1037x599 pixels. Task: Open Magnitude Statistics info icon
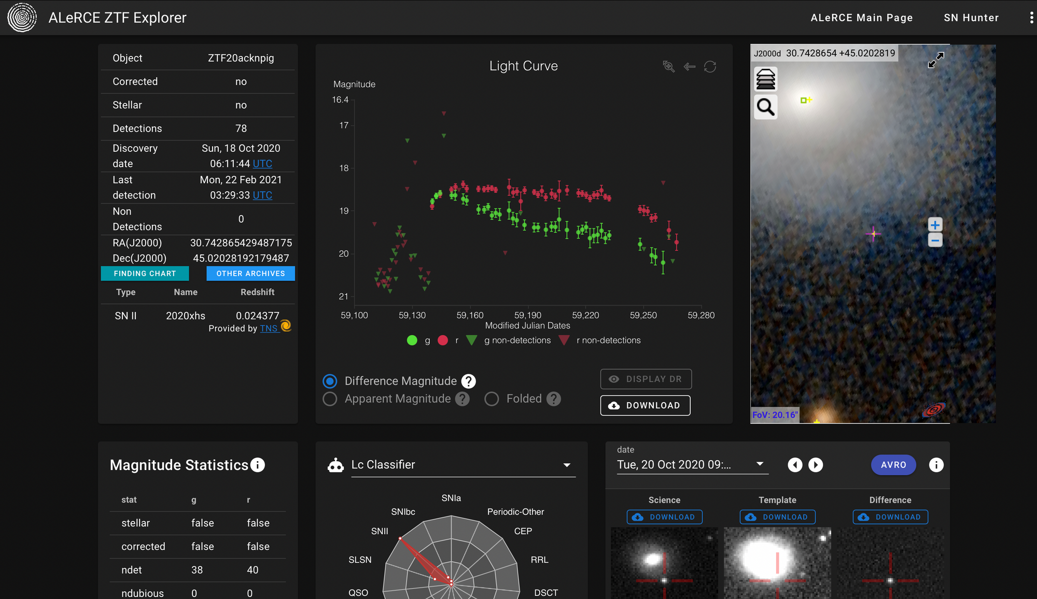tap(258, 465)
